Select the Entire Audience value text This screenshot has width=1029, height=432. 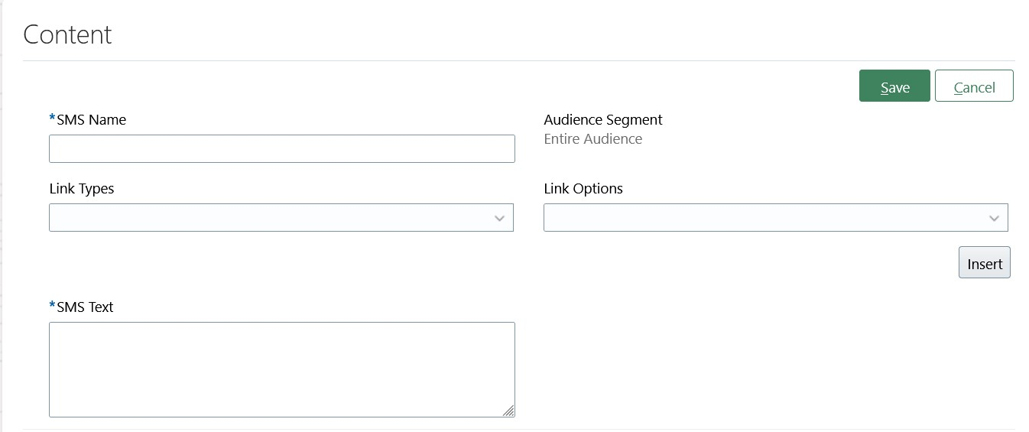pos(593,139)
